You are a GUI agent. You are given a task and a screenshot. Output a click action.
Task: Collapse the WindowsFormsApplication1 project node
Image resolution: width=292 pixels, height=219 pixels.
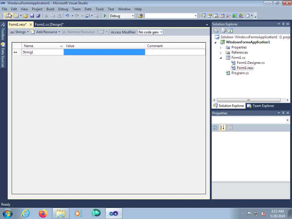click(216, 42)
